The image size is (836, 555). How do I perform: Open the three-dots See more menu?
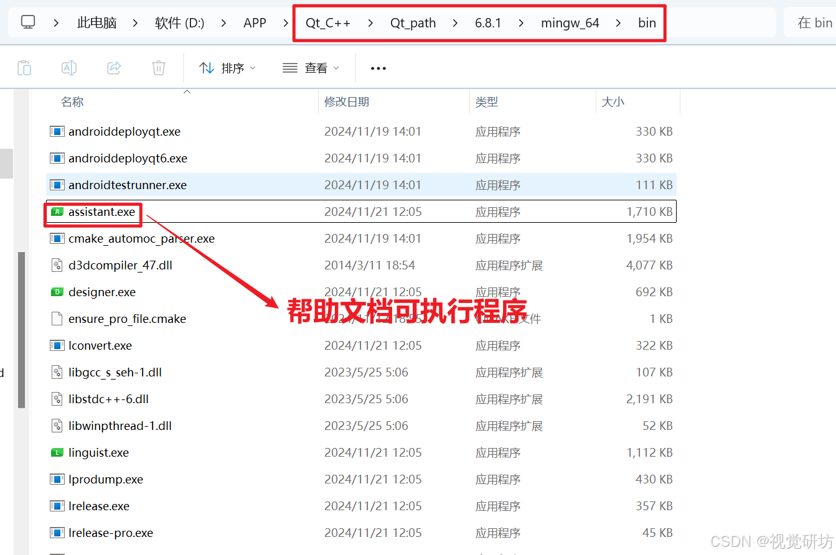pyautogui.click(x=378, y=68)
